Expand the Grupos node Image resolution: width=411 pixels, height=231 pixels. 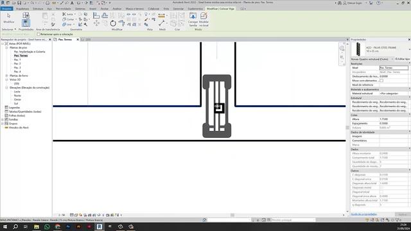pyautogui.click(x=3, y=124)
